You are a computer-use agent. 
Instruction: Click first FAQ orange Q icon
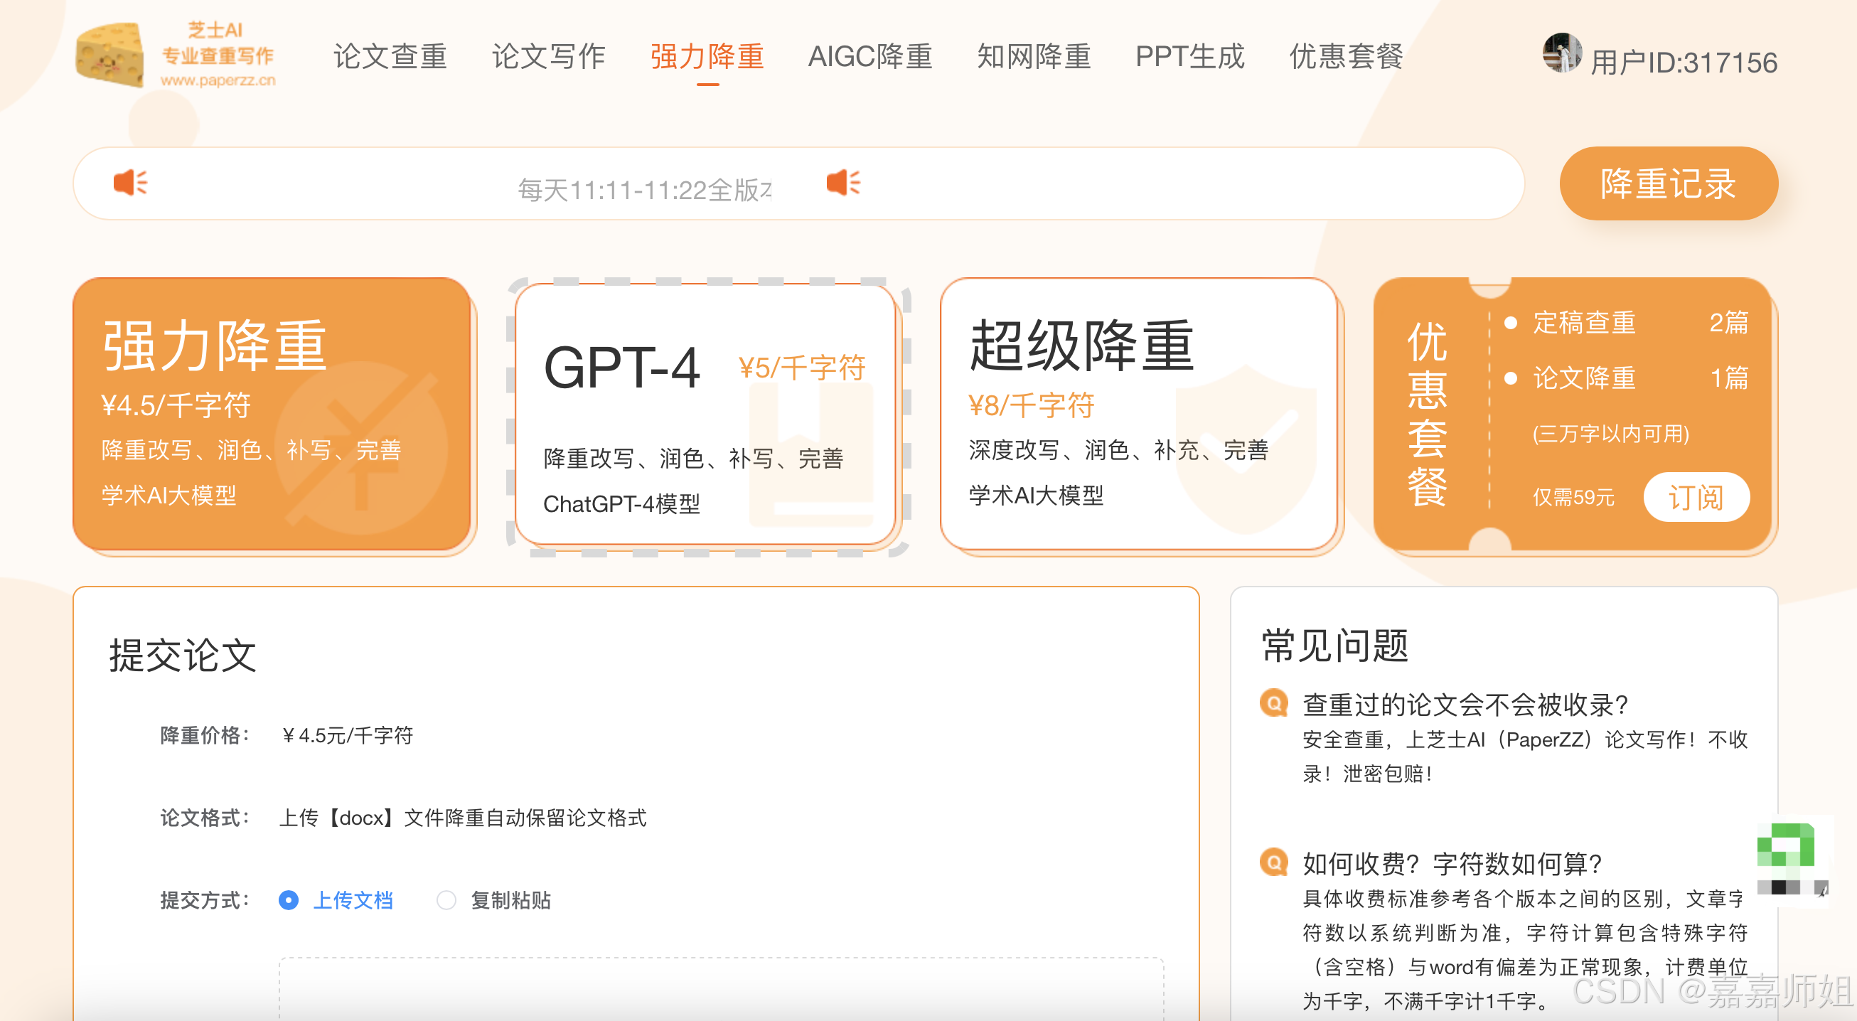tap(1274, 702)
